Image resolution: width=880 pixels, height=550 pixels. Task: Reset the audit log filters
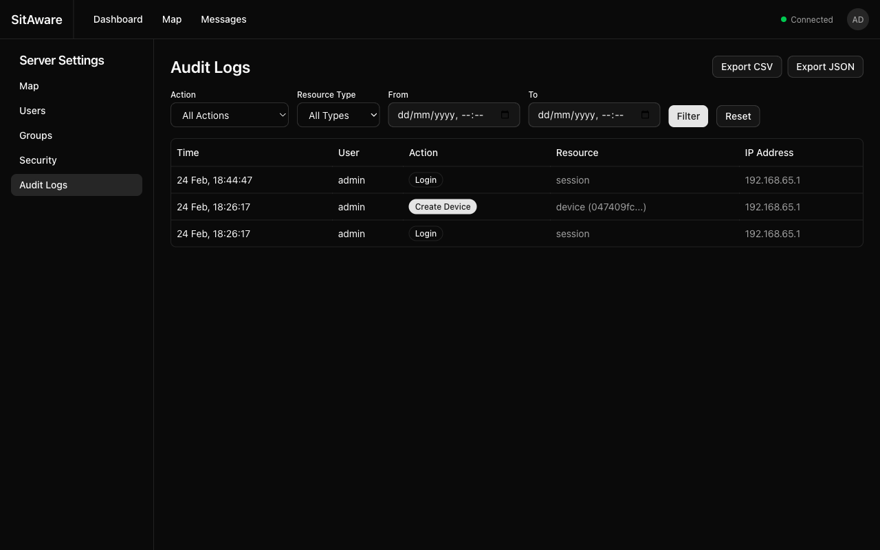(738, 115)
